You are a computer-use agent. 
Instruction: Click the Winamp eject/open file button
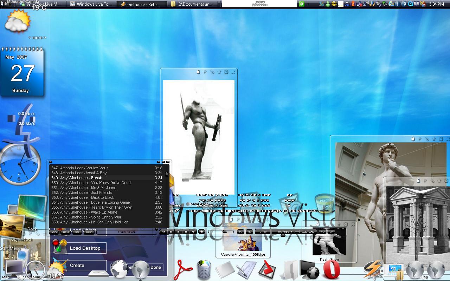coord(201,232)
